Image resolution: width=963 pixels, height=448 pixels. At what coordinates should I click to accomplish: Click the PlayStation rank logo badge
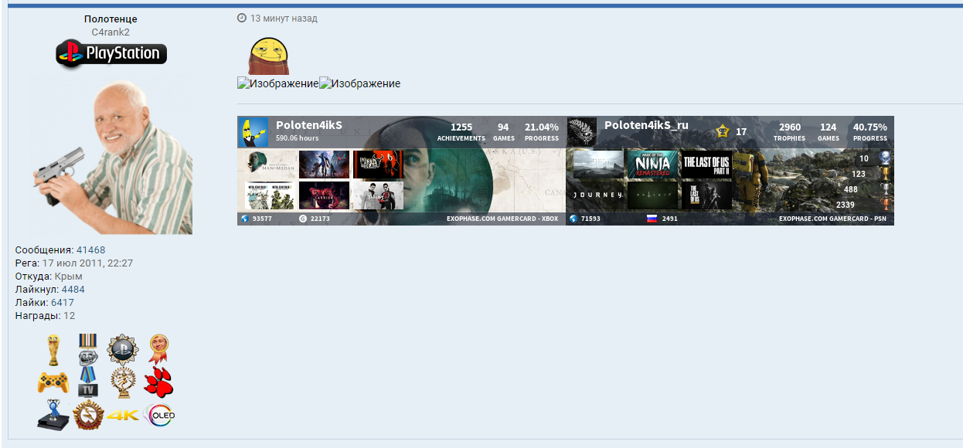click(111, 54)
